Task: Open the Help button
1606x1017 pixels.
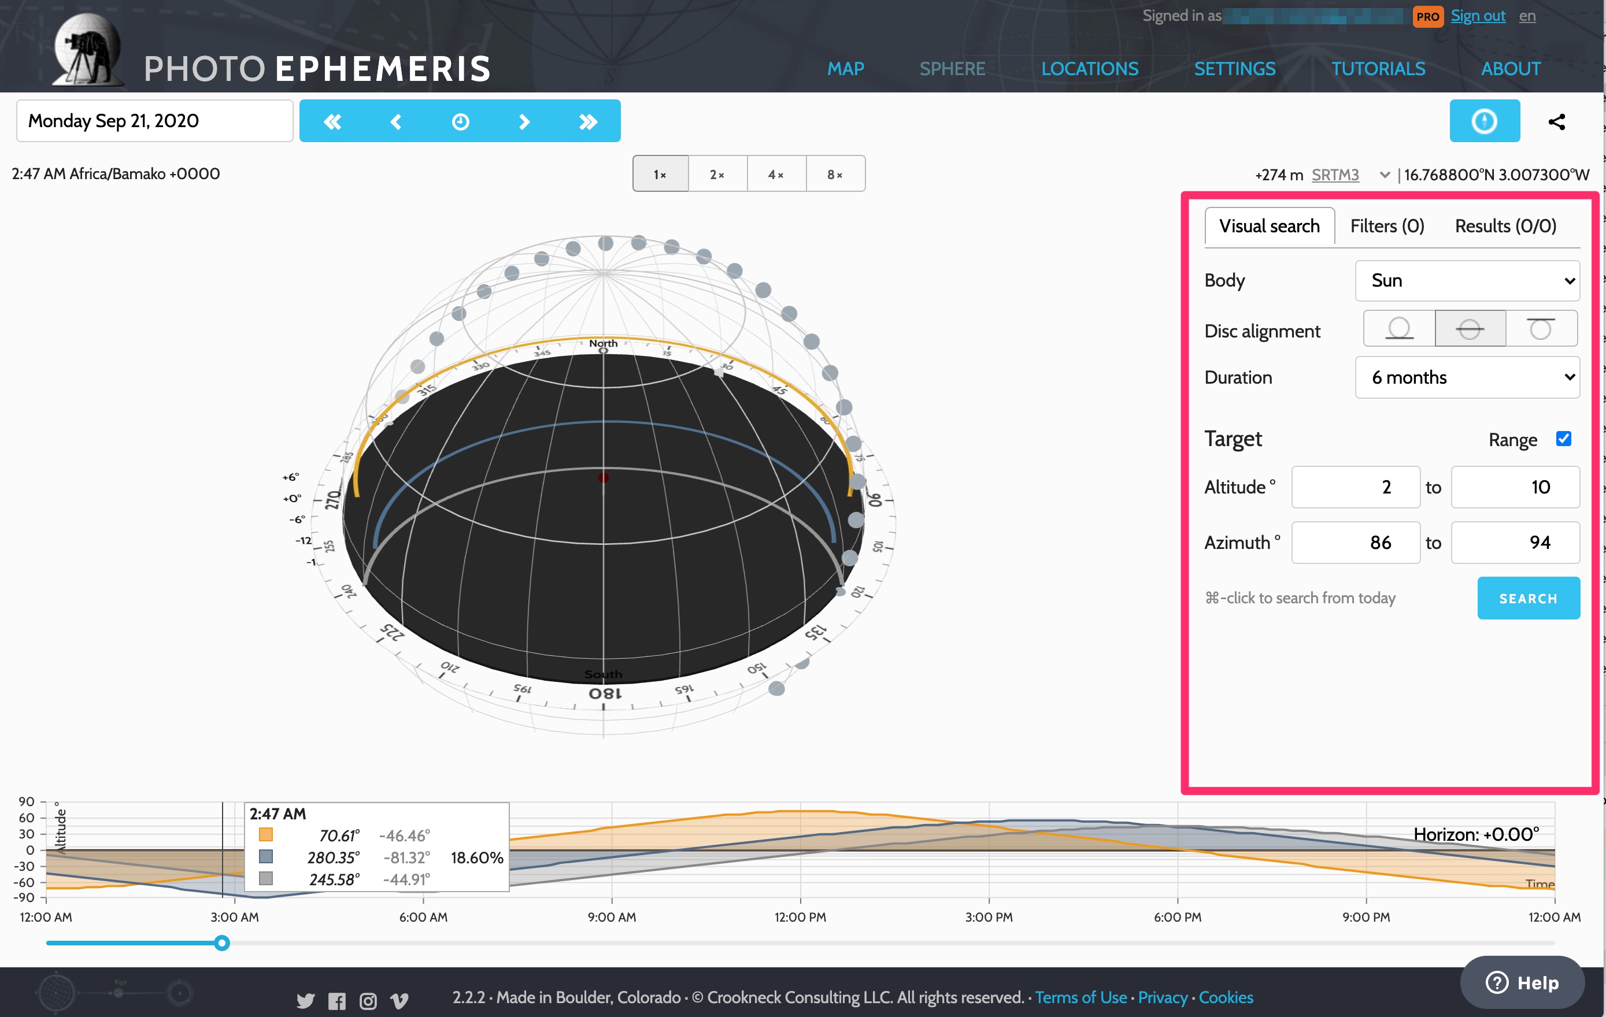Action: pyautogui.click(x=1522, y=982)
